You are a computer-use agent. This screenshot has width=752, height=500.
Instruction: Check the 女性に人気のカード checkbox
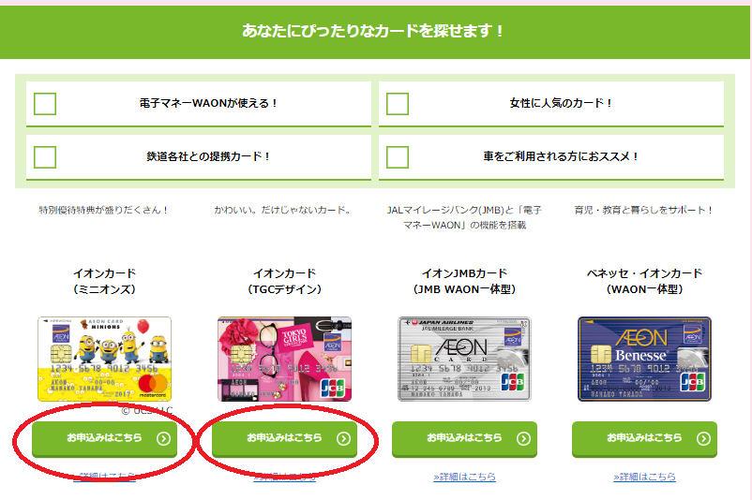pyautogui.click(x=398, y=104)
